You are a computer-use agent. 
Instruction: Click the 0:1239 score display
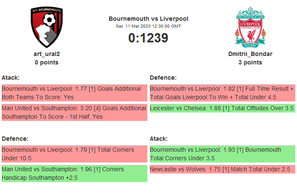(148, 38)
